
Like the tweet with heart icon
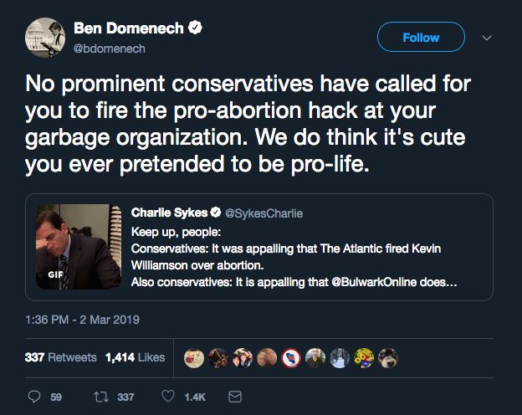coord(168,397)
